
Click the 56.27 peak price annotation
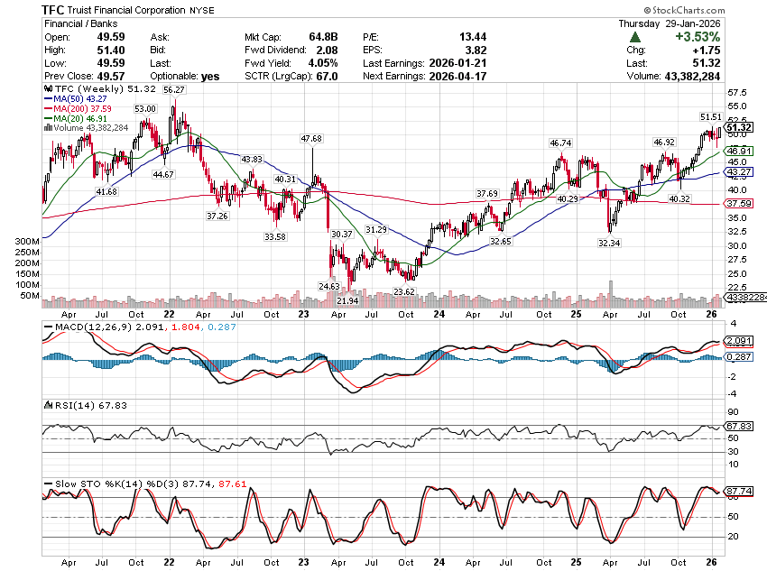pyautogui.click(x=174, y=90)
